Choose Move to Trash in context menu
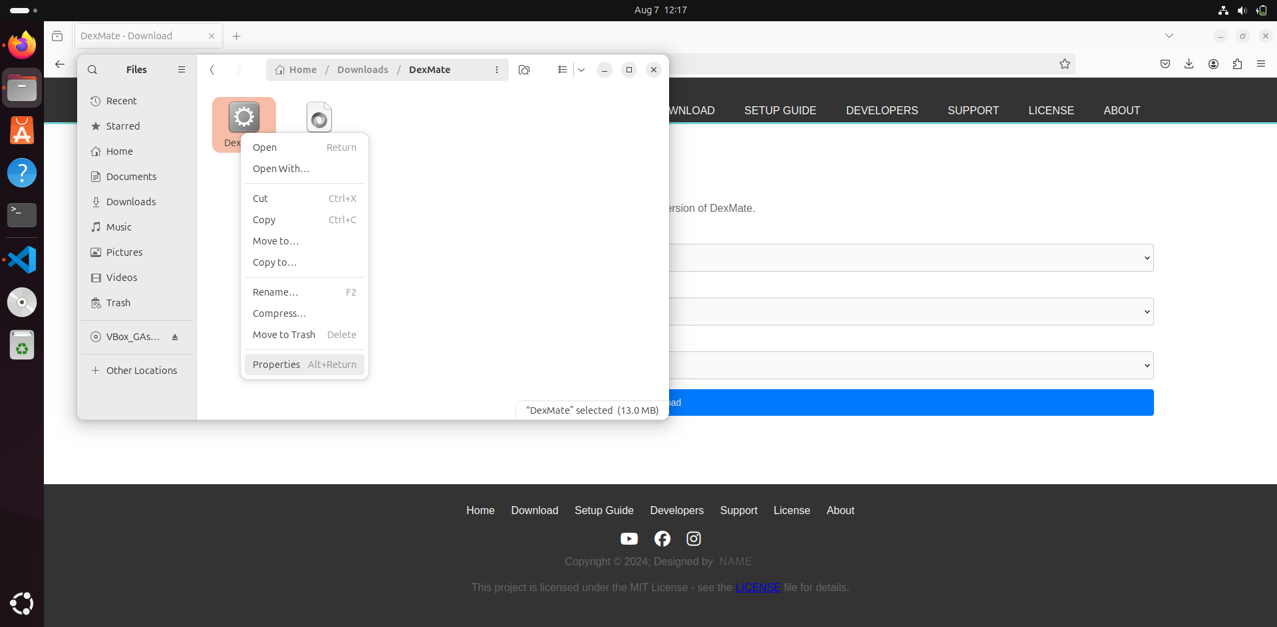1277x627 pixels. coord(305,335)
